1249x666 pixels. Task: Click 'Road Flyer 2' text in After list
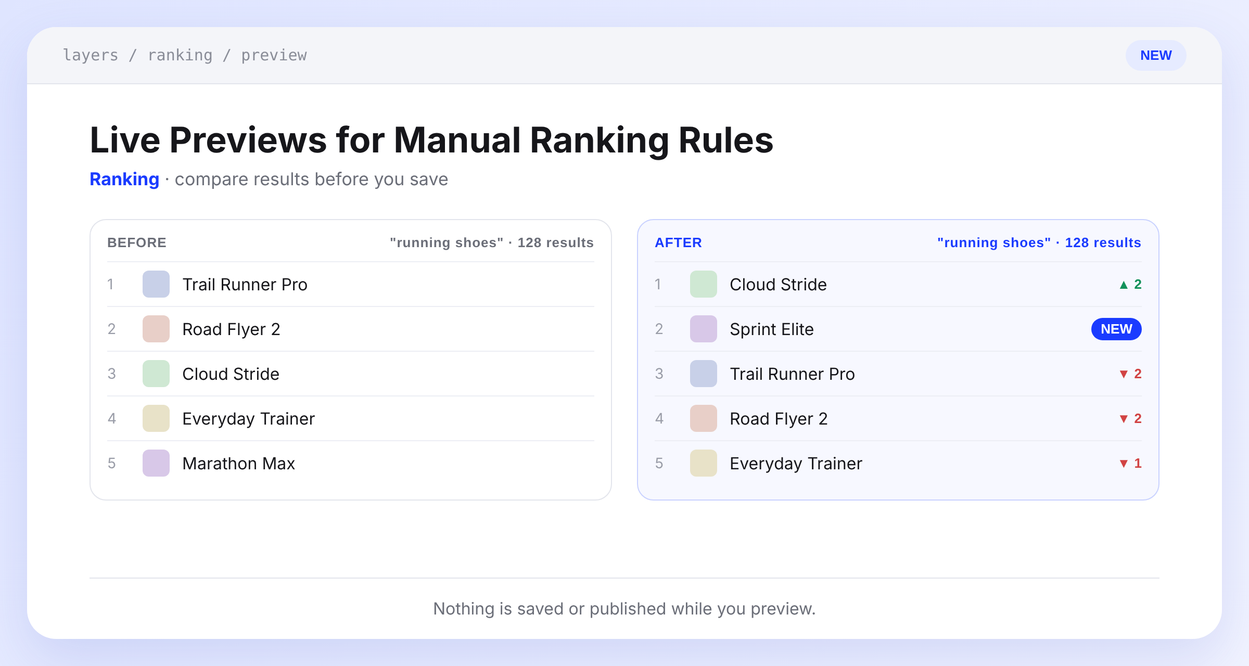(x=779, y=419)
